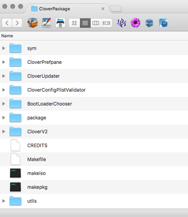Click the makepkg file name
This screenshot has height=217, width=188.
coord(37,187)
